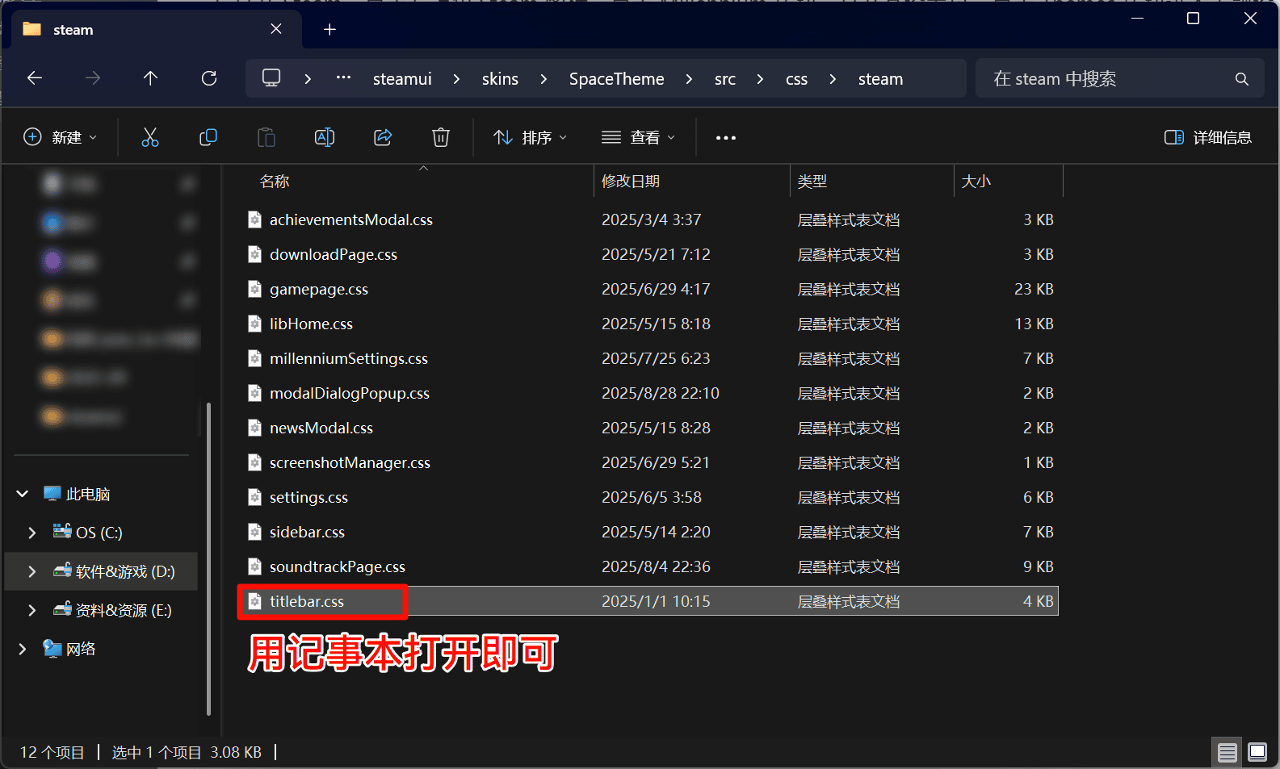
Task: Click the navigation pane vertical scrollbar
Action: [x=208, y=557]
